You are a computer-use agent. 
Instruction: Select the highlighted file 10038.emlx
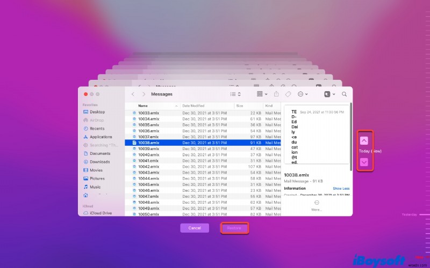(x=203, y=143)
